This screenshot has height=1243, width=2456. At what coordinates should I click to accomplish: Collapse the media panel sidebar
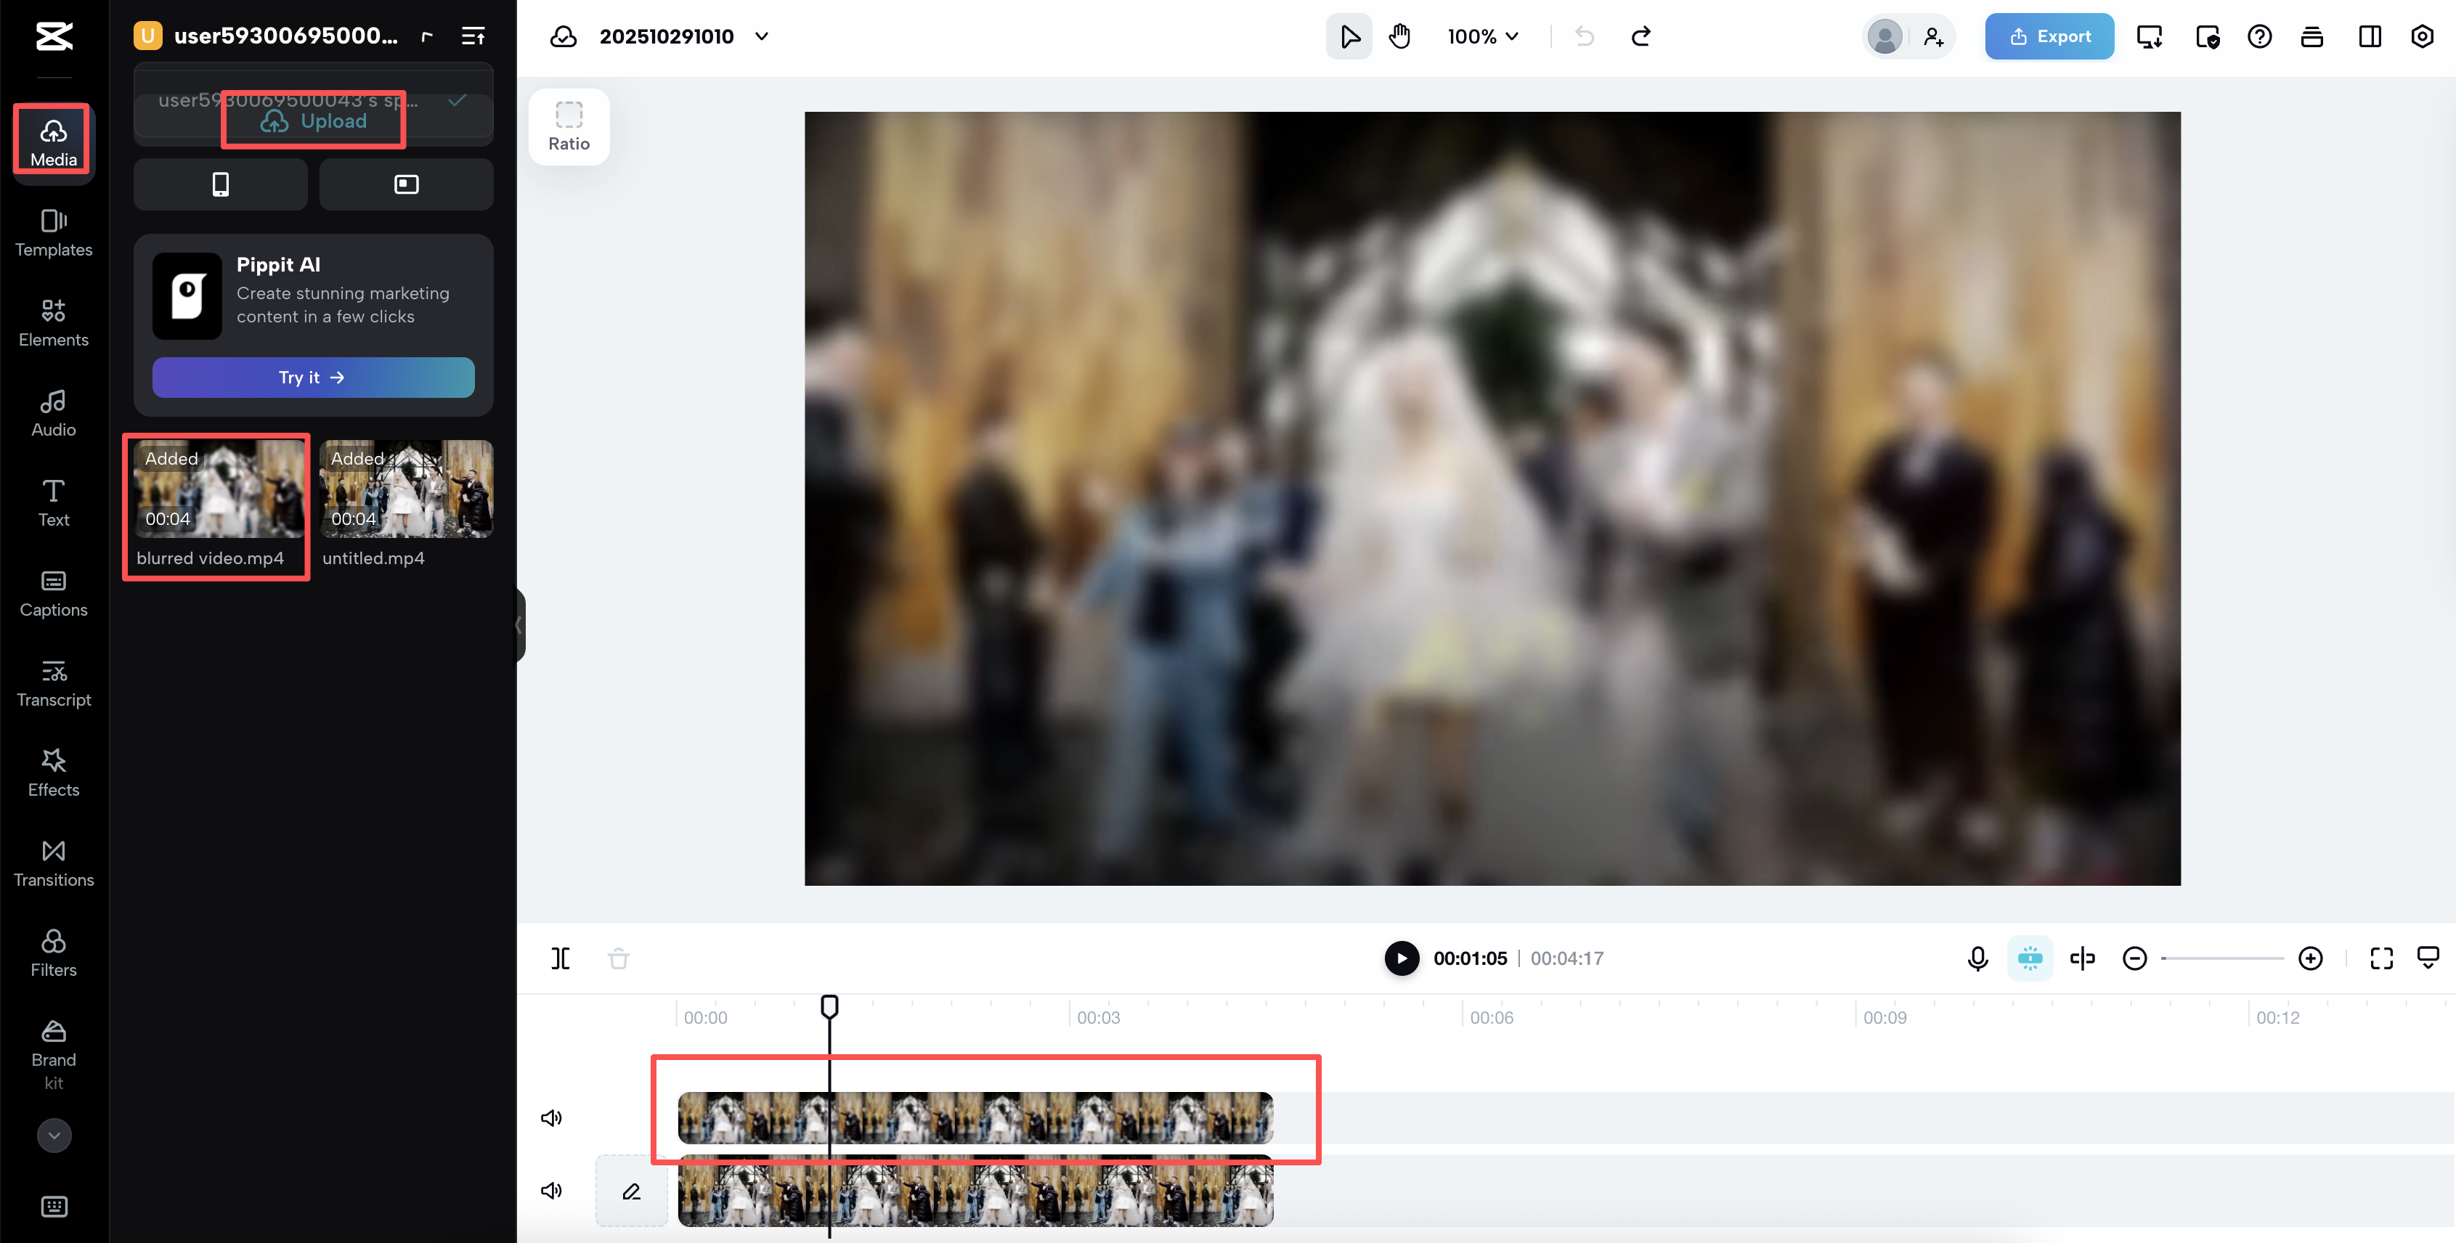point(519,625)
